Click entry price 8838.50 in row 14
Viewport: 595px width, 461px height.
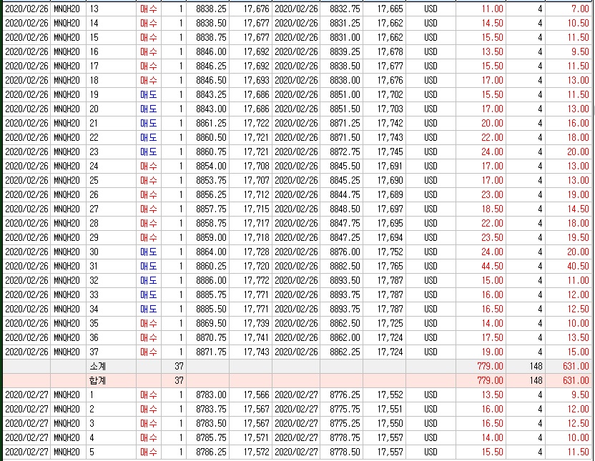click(x=211, y=23)
